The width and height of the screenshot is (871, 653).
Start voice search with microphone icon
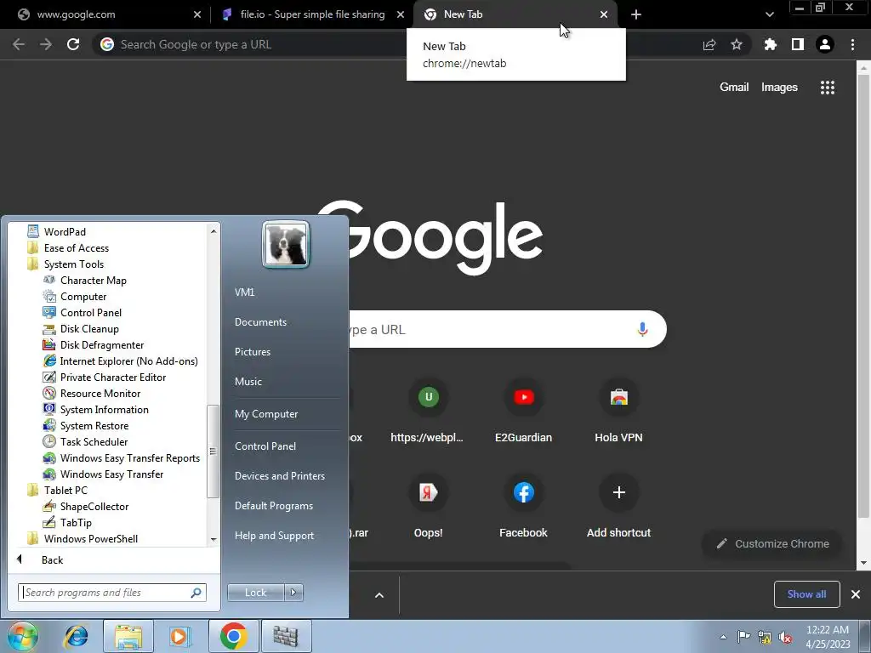pyautogui.click(x=642, y=329)
